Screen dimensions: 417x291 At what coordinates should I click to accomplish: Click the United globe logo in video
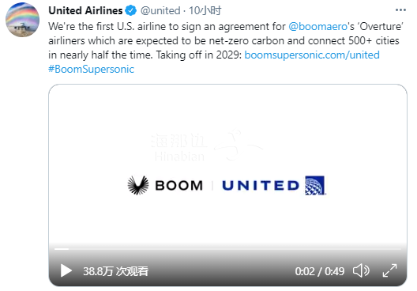coord(315,185)
